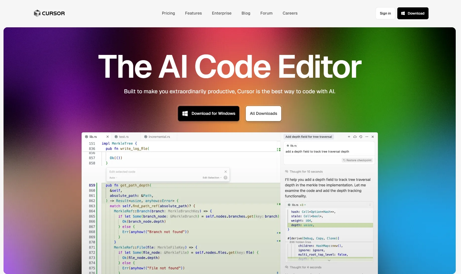Close the lib.rs editor tab
This screenshot has height=274, width=461.
tap(107, 137)
